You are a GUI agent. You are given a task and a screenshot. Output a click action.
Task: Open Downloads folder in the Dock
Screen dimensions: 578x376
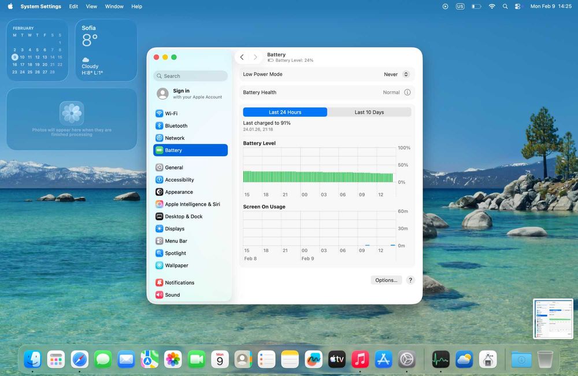(x=521, y=359)
